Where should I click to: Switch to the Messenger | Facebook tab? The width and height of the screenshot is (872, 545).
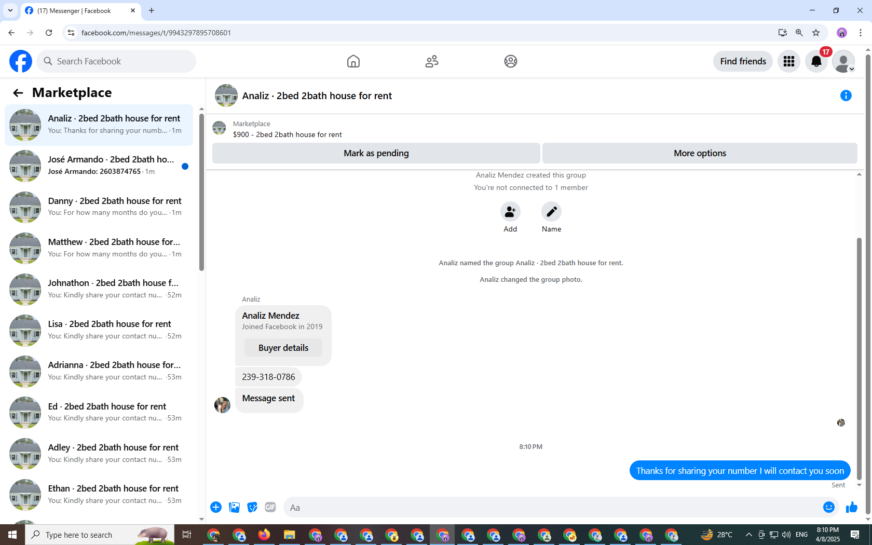[80, 10]
